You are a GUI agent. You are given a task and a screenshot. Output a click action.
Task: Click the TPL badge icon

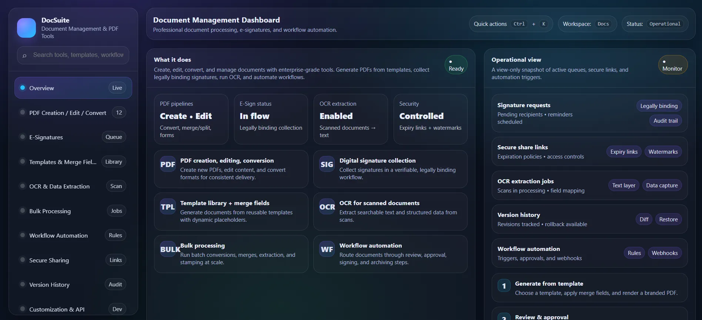168,207
